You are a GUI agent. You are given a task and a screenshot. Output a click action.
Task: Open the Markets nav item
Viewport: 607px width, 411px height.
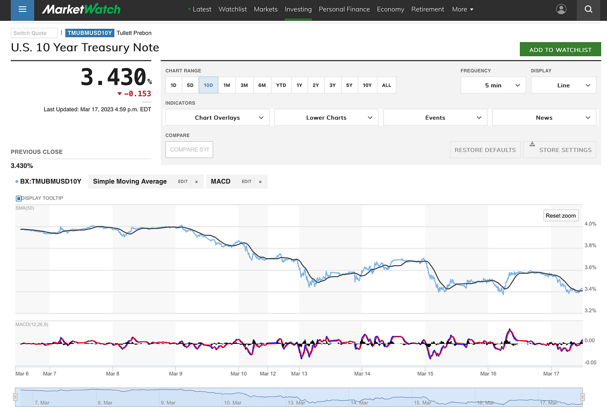tap(266, 9)
